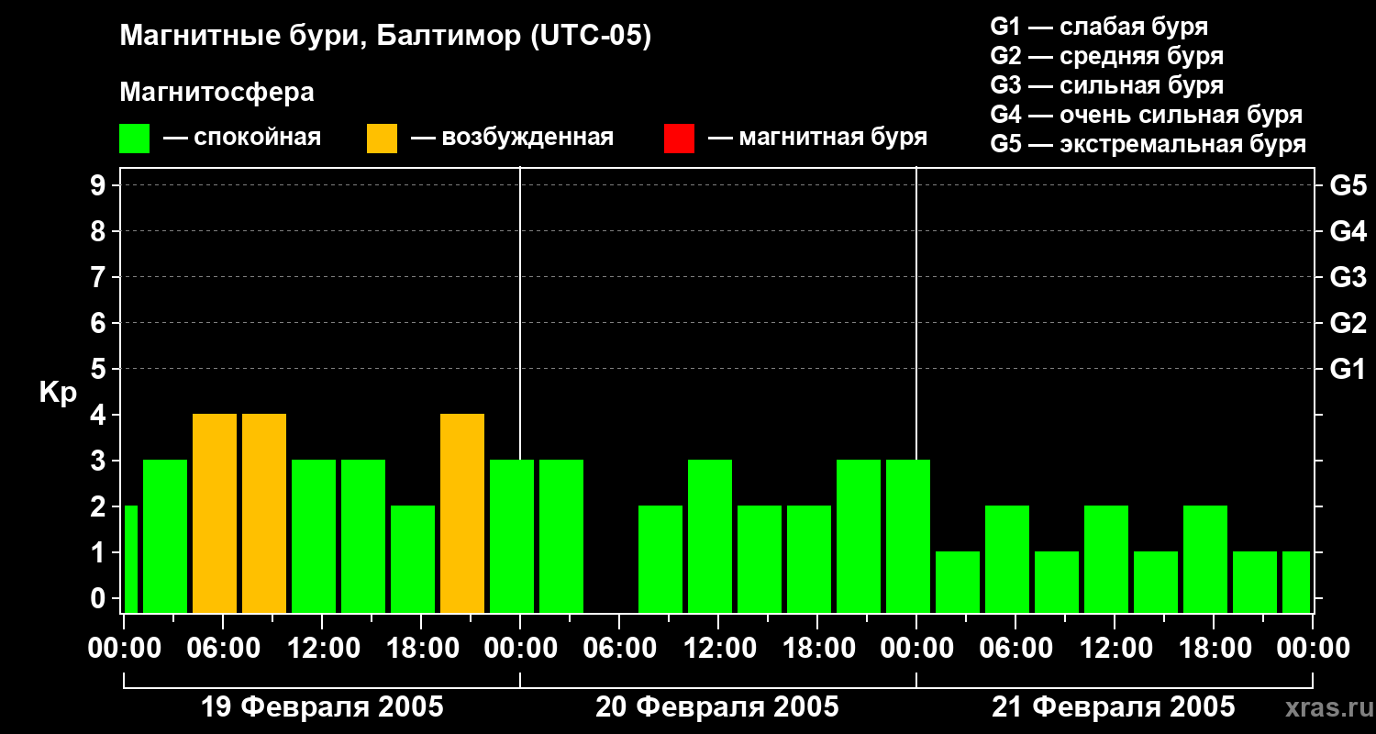Click the "G1 — слабая буря" legend line

(1099, 27)
